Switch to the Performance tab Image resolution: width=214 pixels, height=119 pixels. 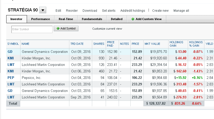coord(41,19)
